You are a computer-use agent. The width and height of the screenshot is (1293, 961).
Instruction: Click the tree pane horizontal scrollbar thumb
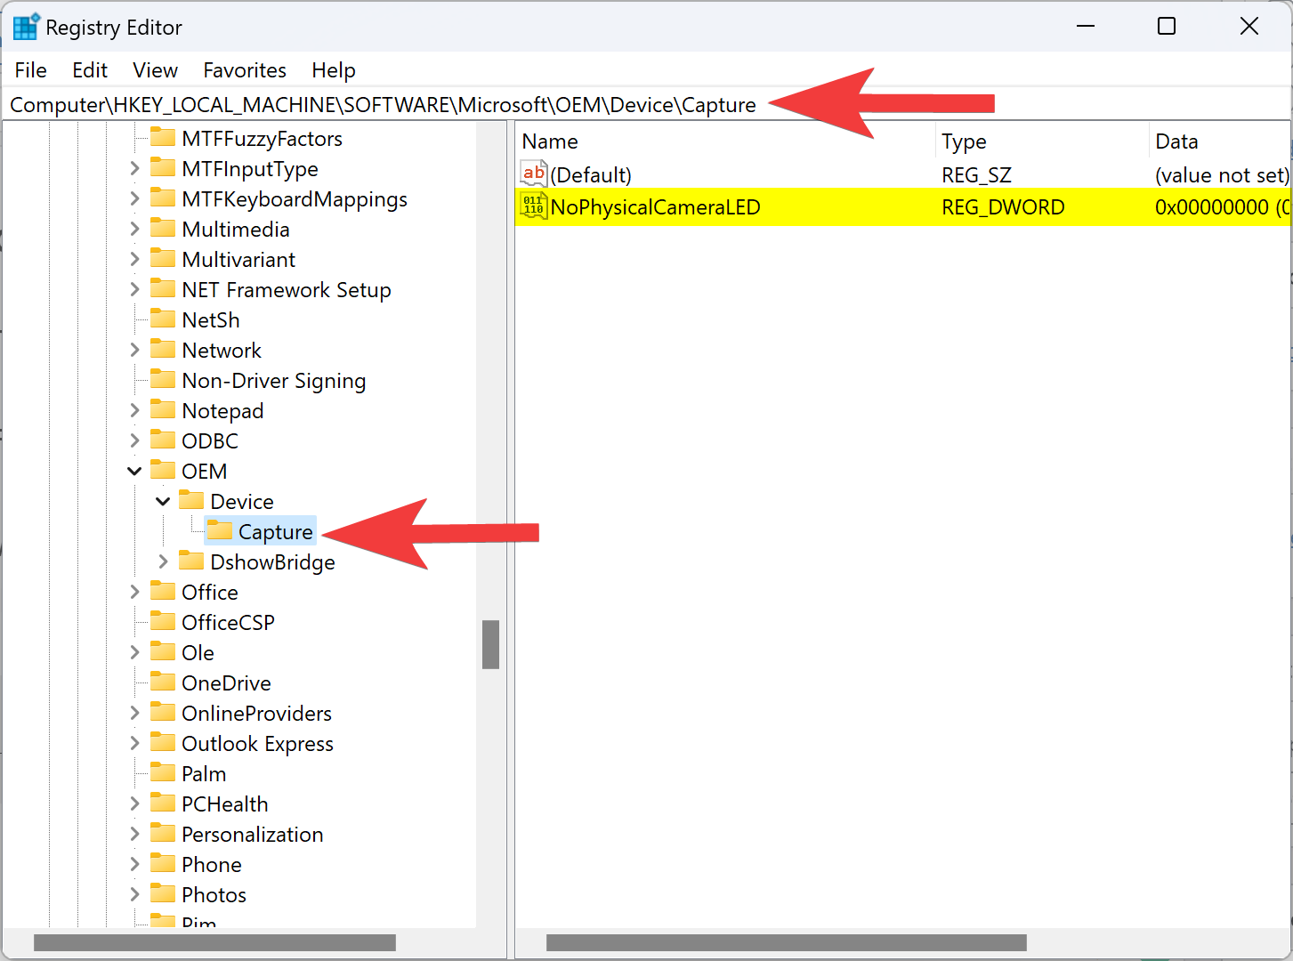tap(214, 942)
